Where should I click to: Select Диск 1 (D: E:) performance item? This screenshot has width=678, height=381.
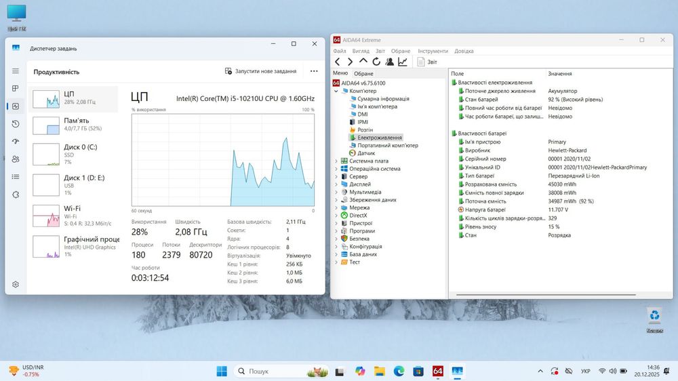tap(73, 184)
